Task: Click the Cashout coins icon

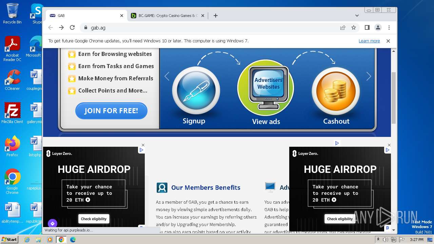Action: point(336,90)
